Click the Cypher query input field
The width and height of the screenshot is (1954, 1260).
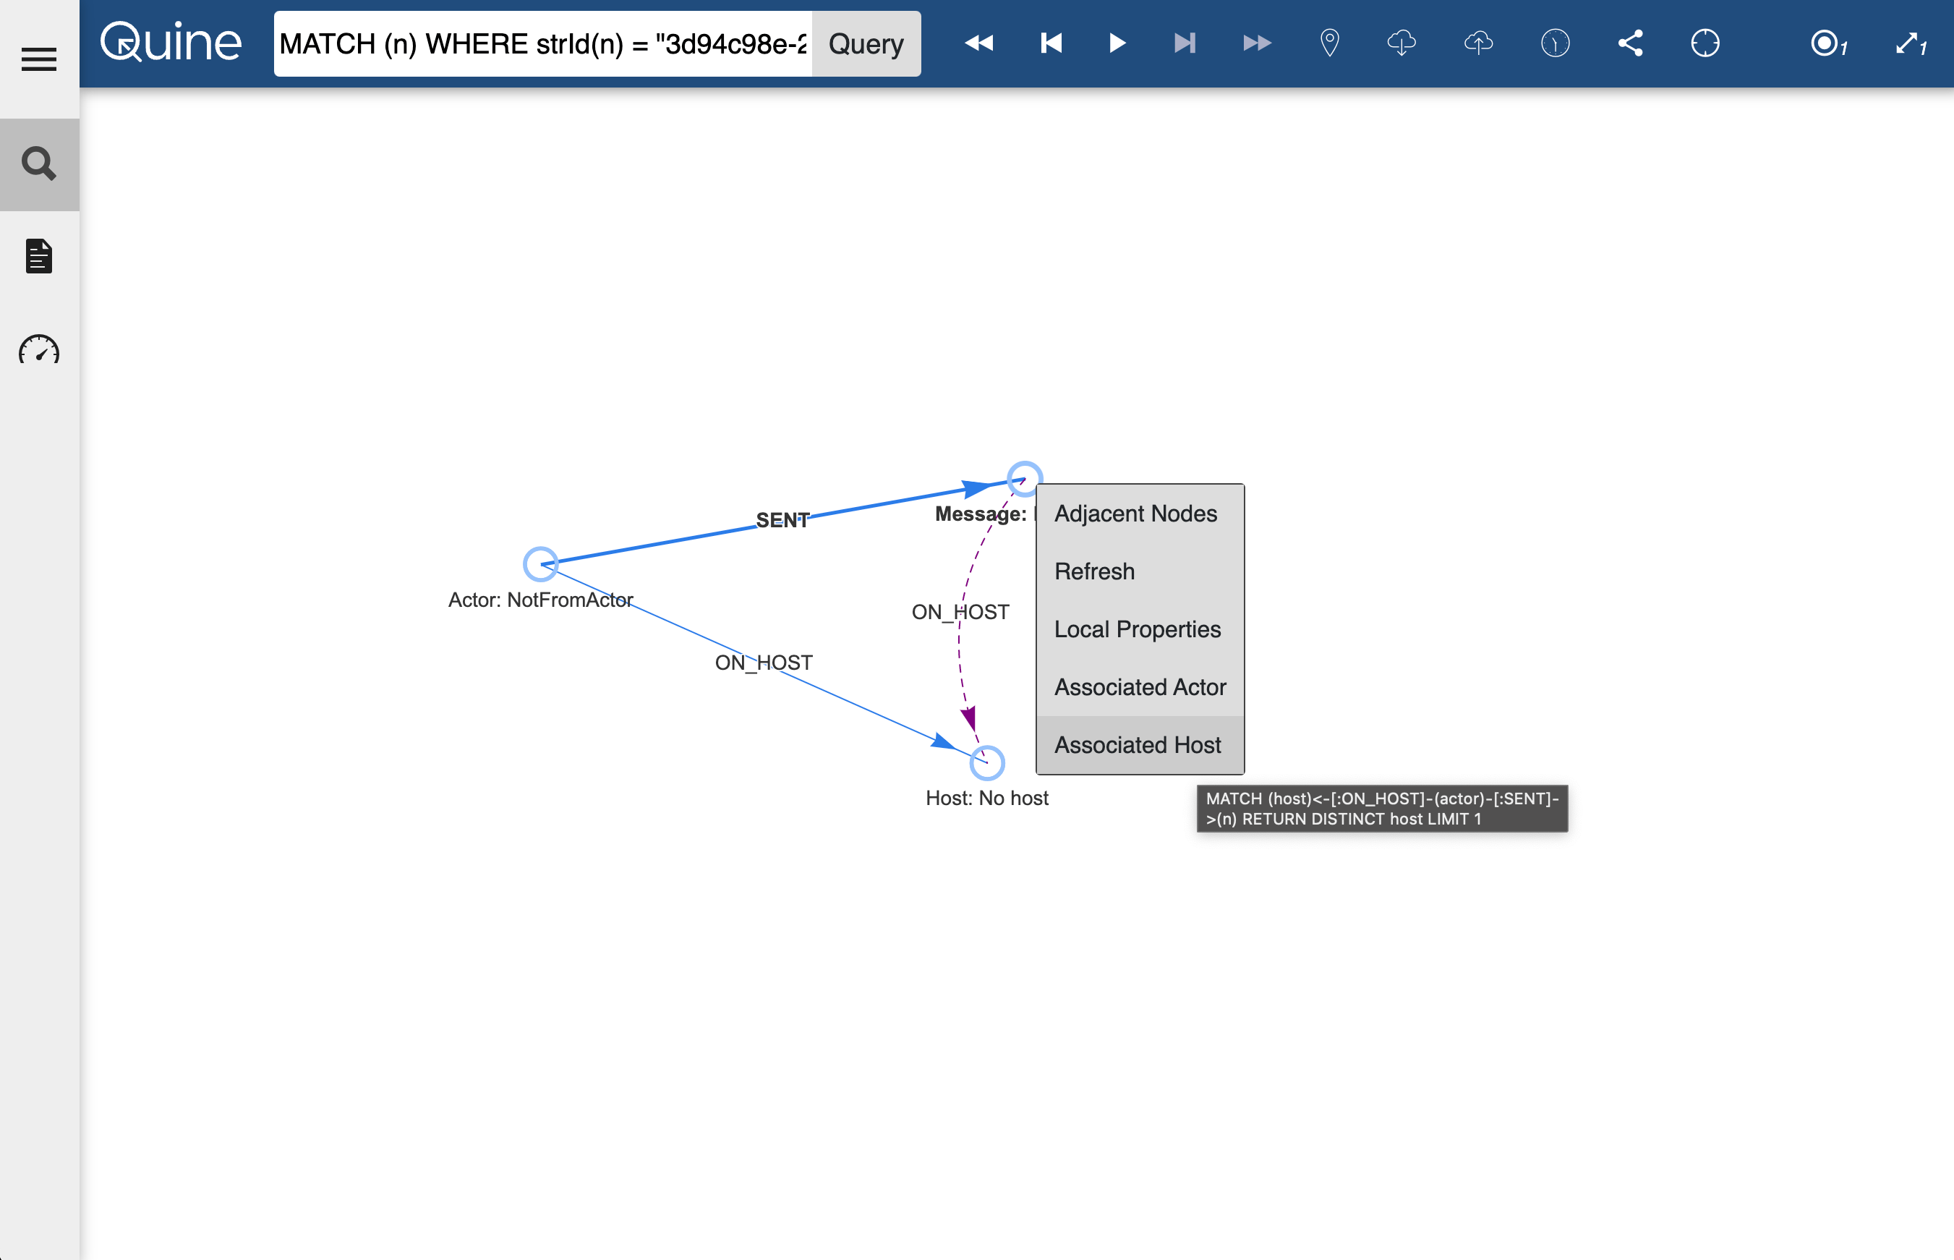(x=542, y=43)
